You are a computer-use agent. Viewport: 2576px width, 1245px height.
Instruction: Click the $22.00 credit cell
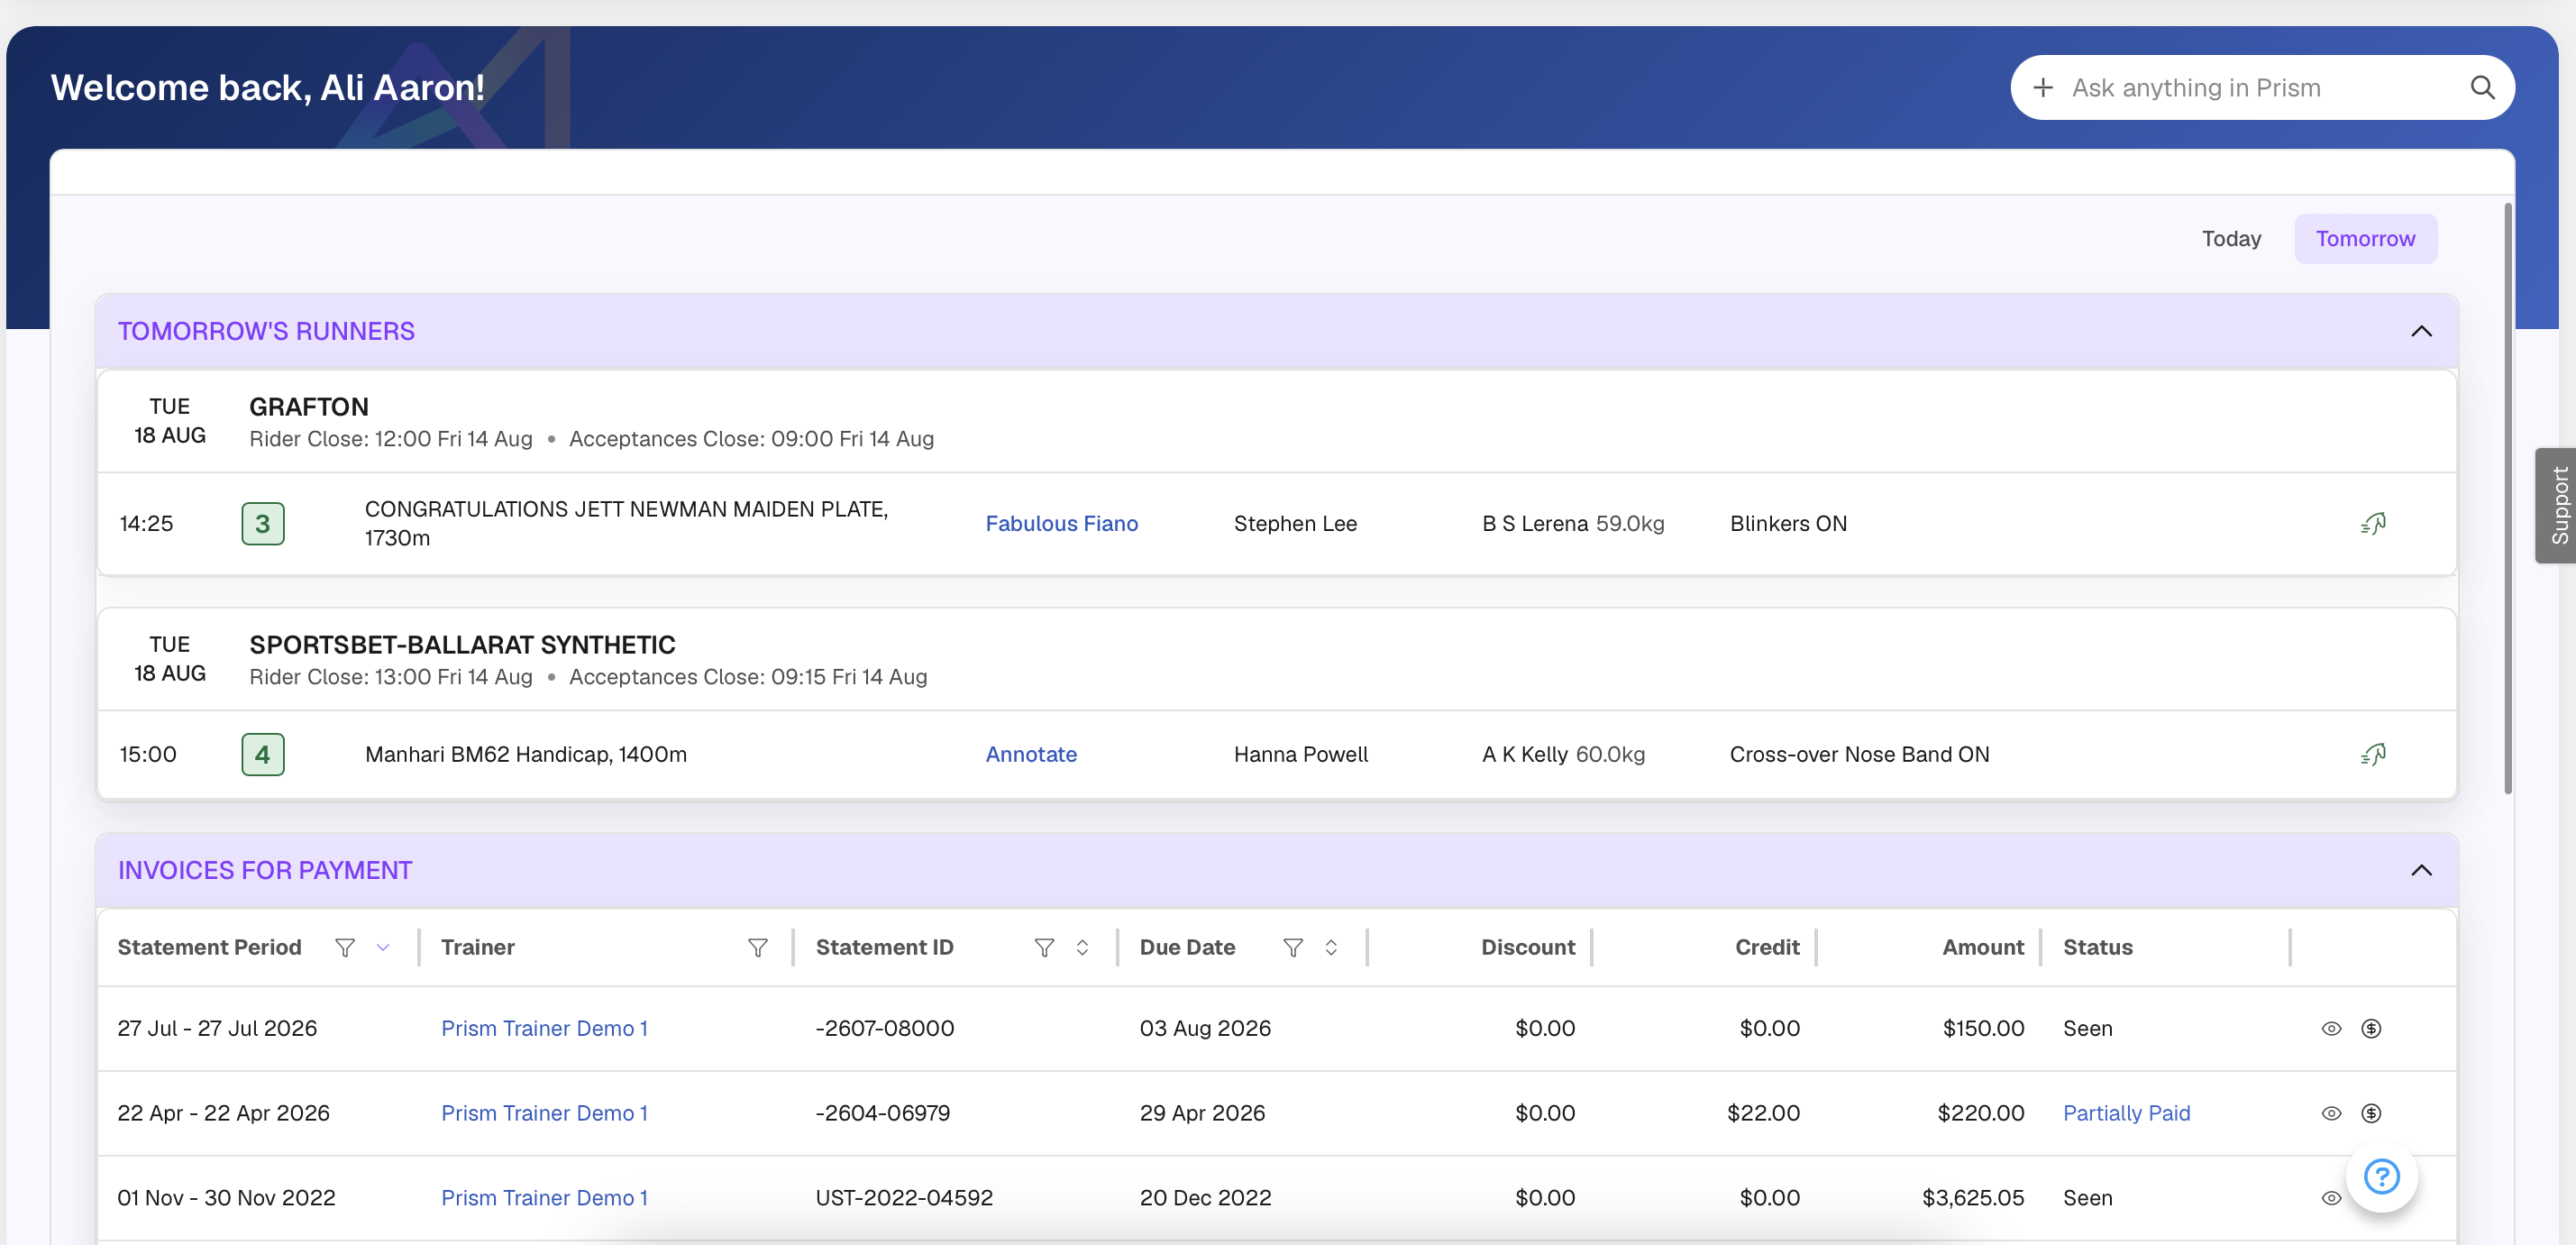(x=1763, y=1113)
